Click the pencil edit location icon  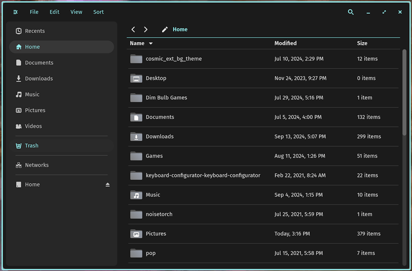point(165,29)
